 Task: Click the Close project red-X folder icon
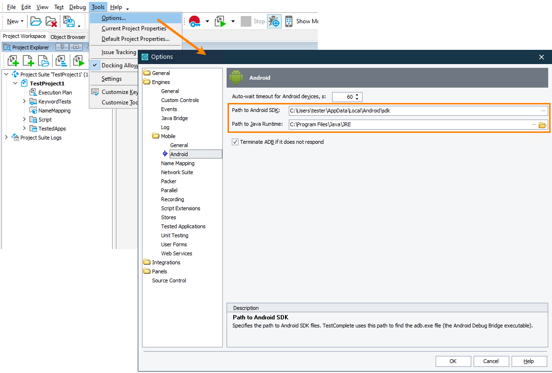coord(51,21)
